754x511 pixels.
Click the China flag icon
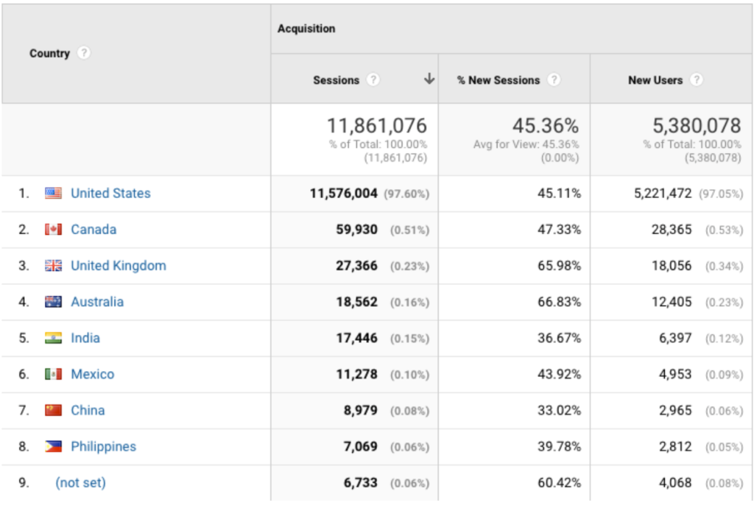(53, 410)
